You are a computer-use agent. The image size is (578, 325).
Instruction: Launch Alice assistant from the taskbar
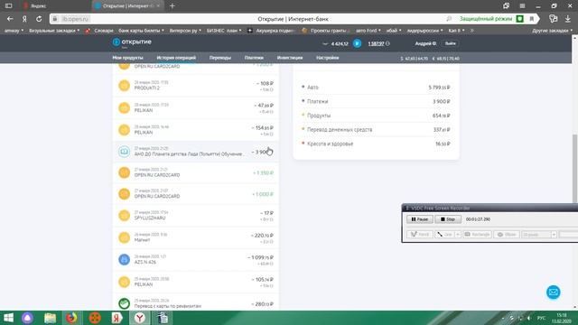pyautogui.click(x=27, y=318)
